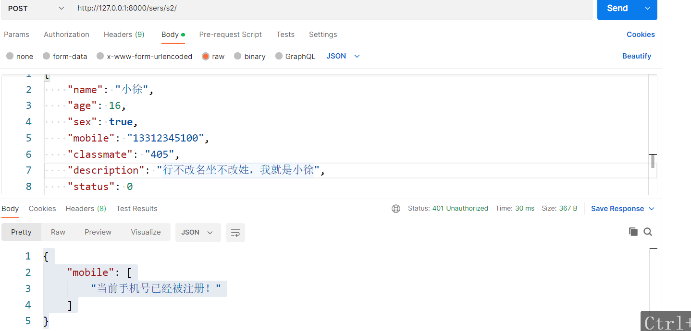Open the Pre-request Script tab
The image size is (691, 331).
point(231,35)
